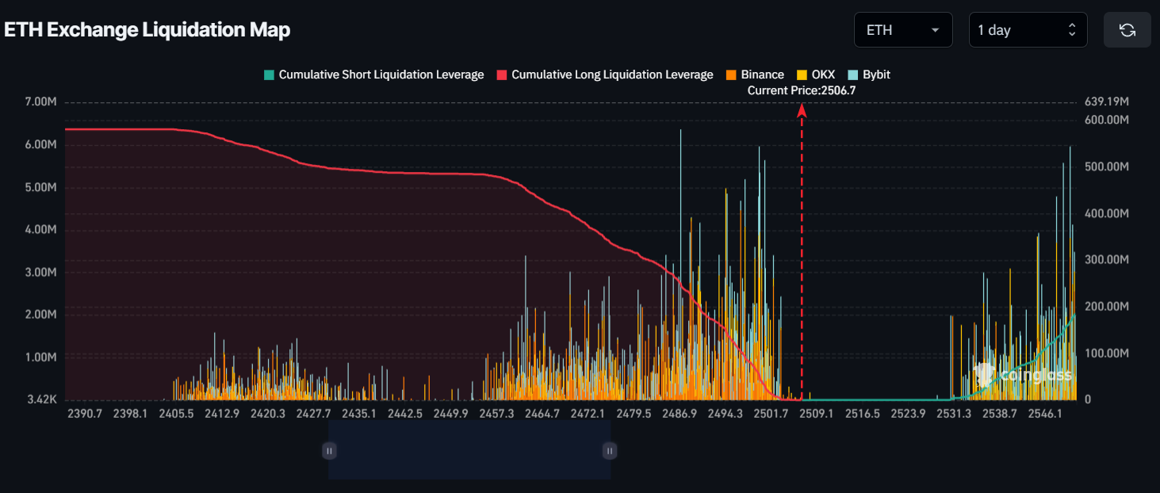Click the 2509.1 x-axis price label
Viewport: 1160px width, 493px height.
(x=816, y=414)
